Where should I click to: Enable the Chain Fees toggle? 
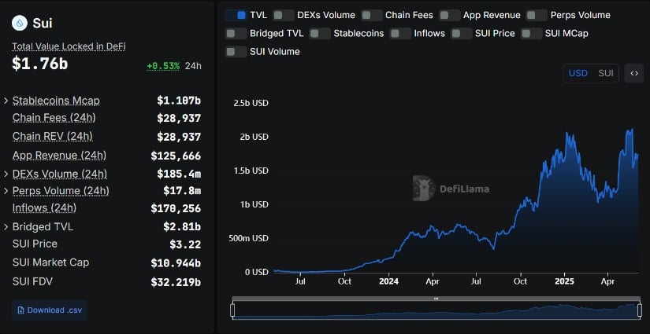(372, 15)
